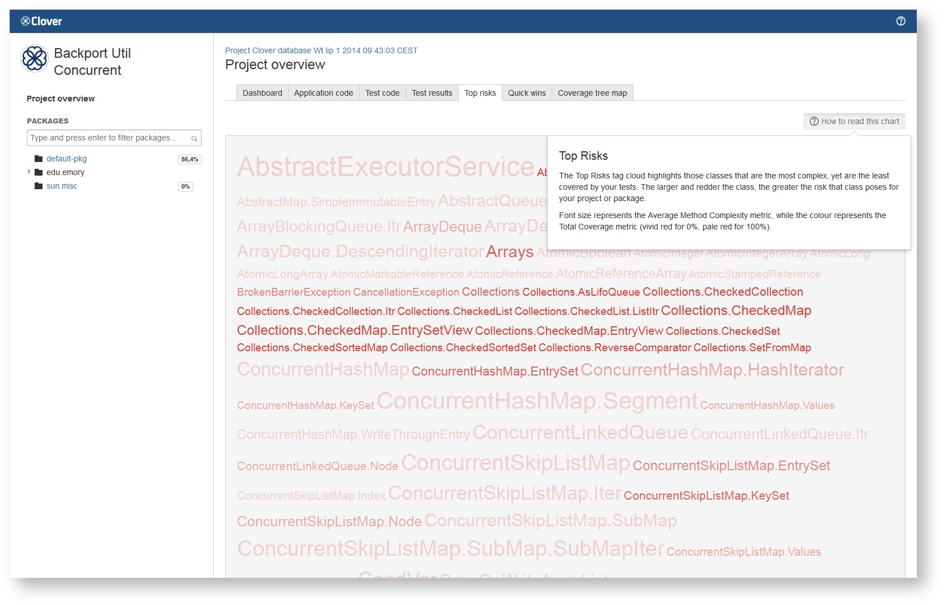Open Collections.SetFromMap class link
The width and height of the screenshot is (944, 605).
752,348
